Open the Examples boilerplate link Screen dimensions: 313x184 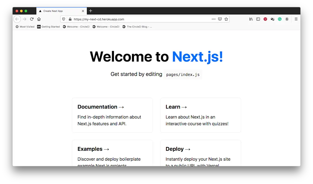click(93, 149)
